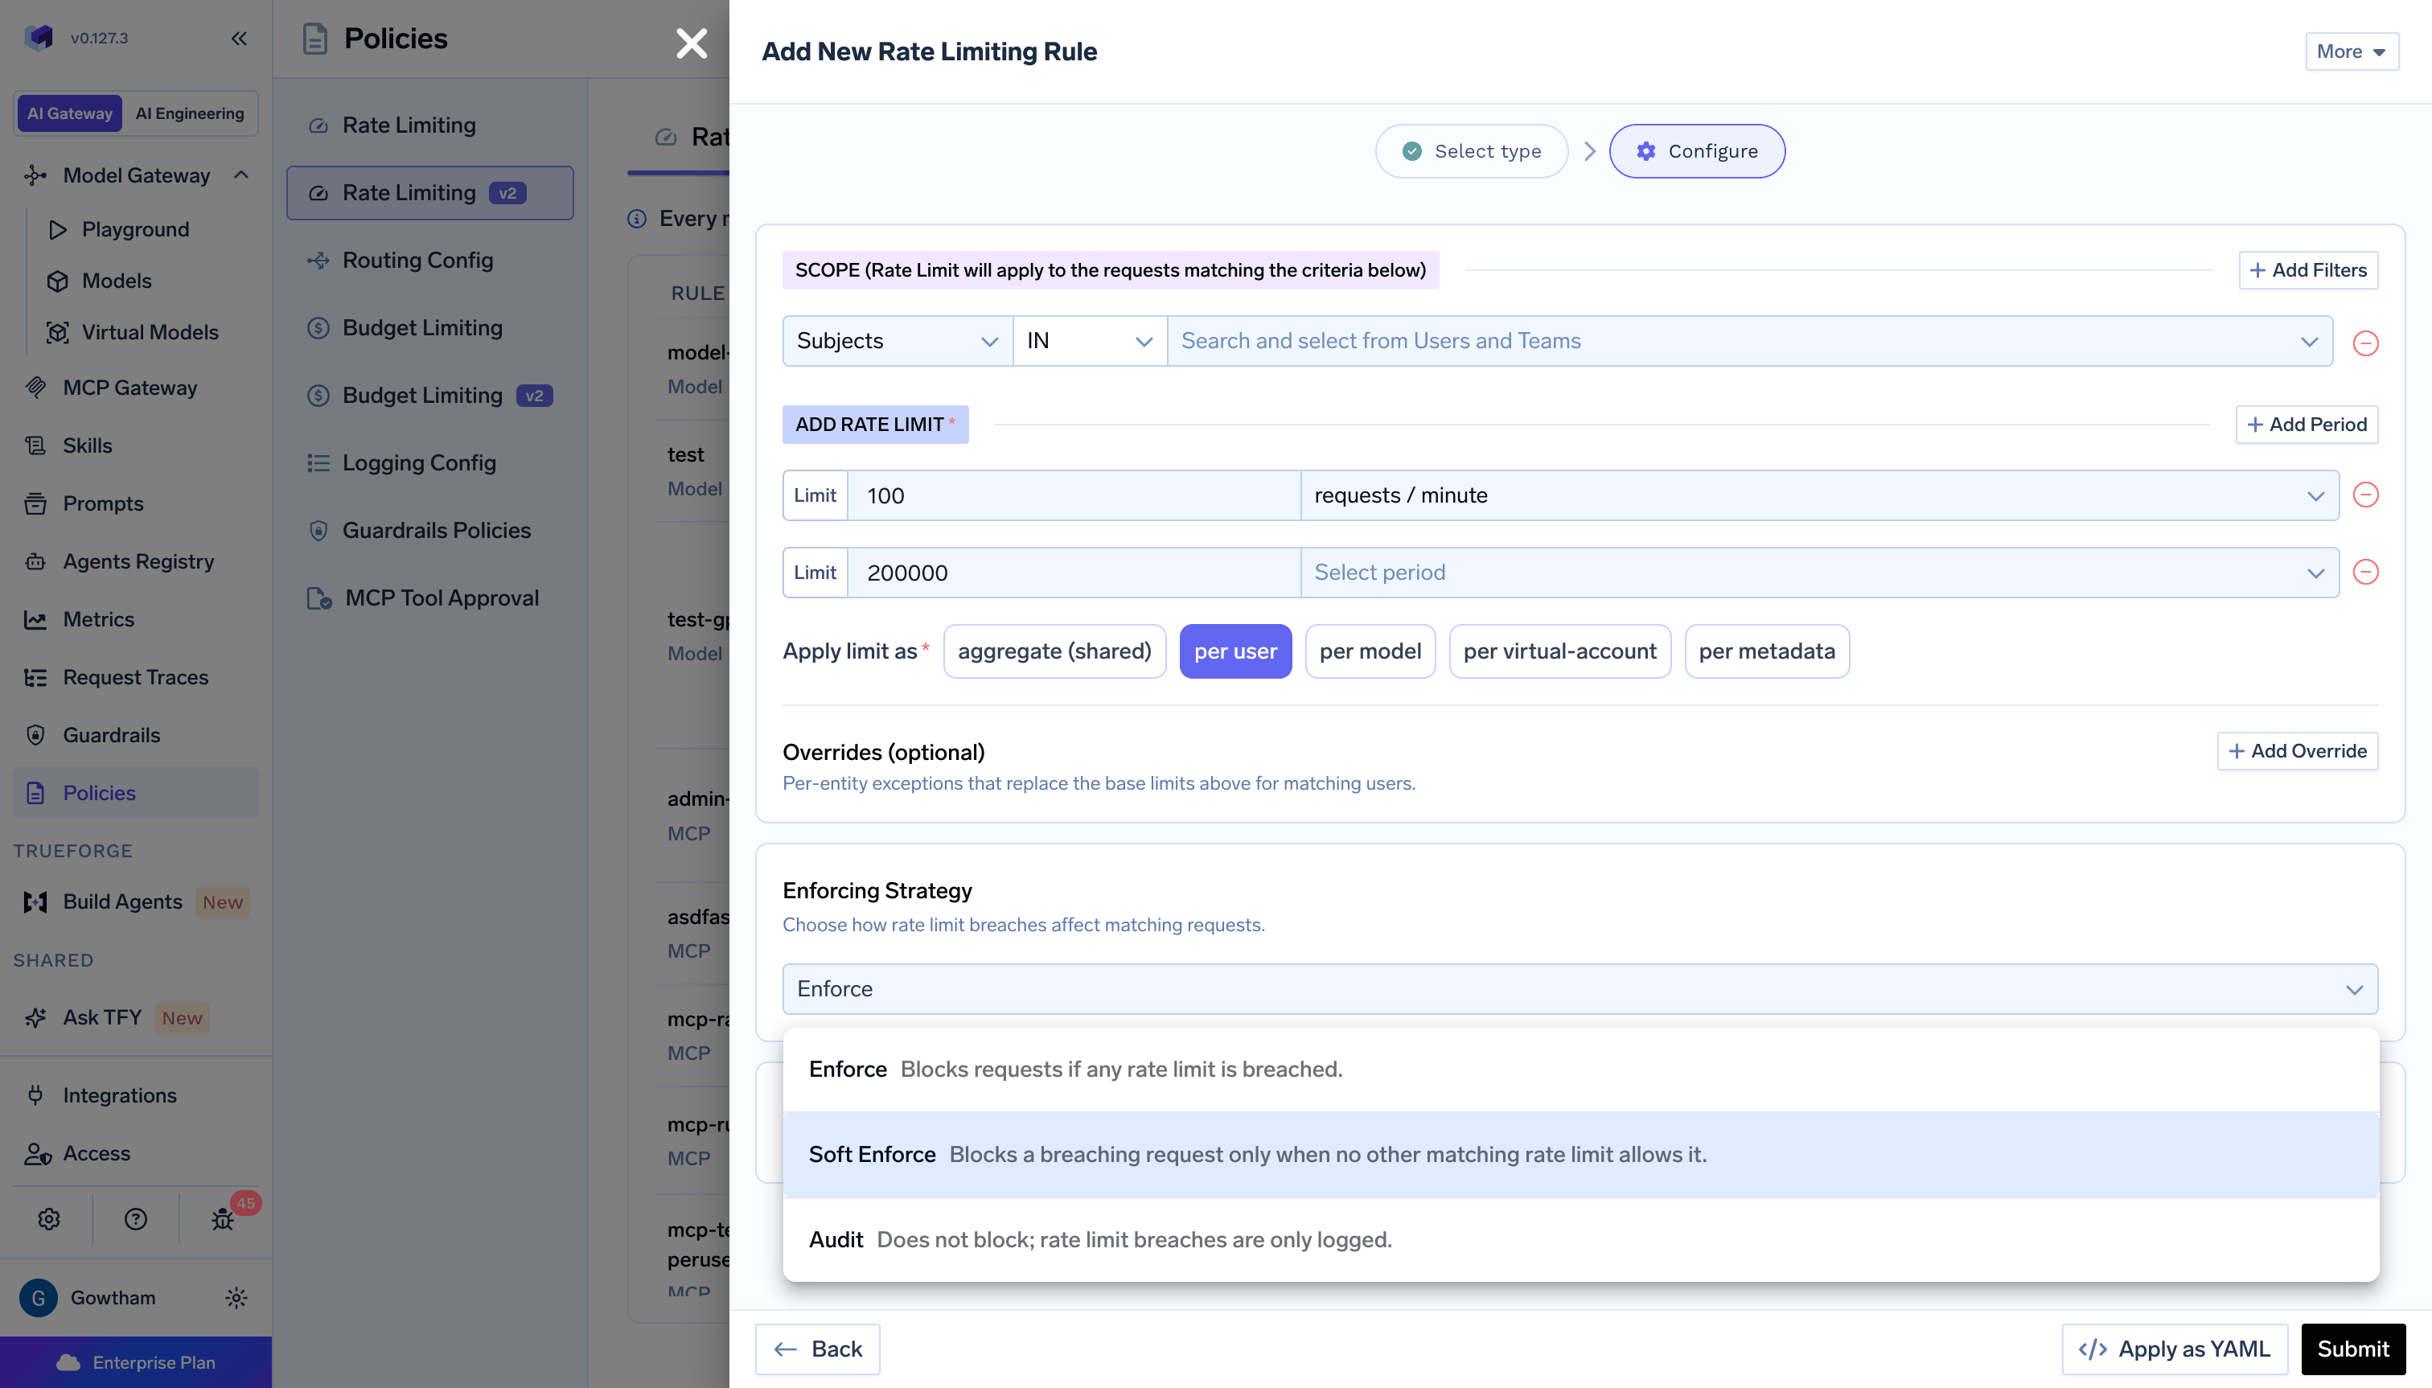Go to the Select type step
Viewport: 2432px width, 1388px height.
coord(1471,150)
